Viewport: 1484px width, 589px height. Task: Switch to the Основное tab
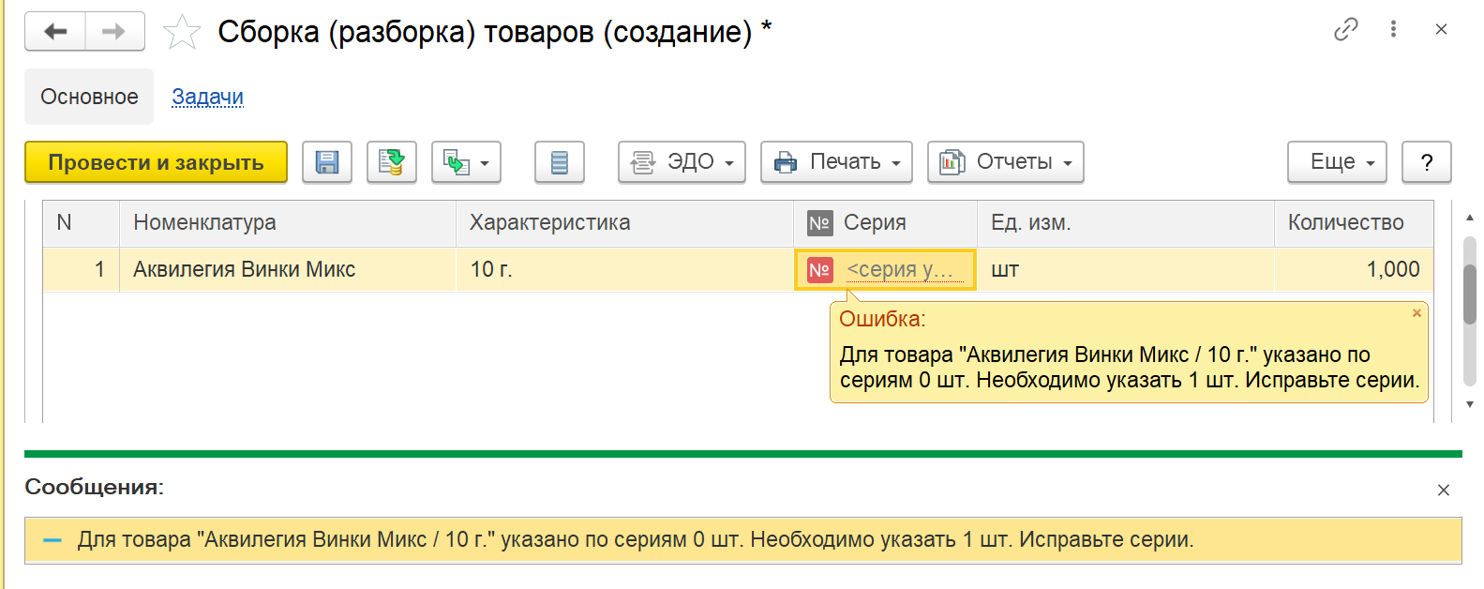click(x=89, y=97)
